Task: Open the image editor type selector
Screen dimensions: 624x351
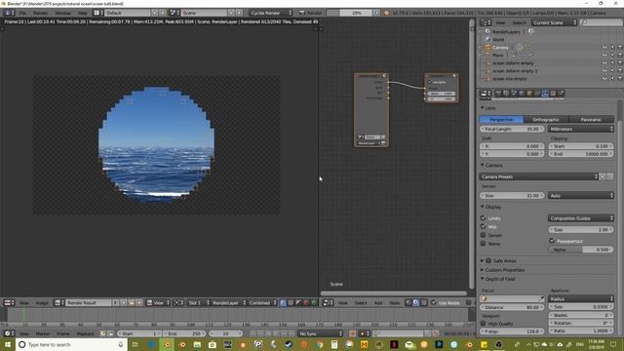Action: (x=8, y=303)
